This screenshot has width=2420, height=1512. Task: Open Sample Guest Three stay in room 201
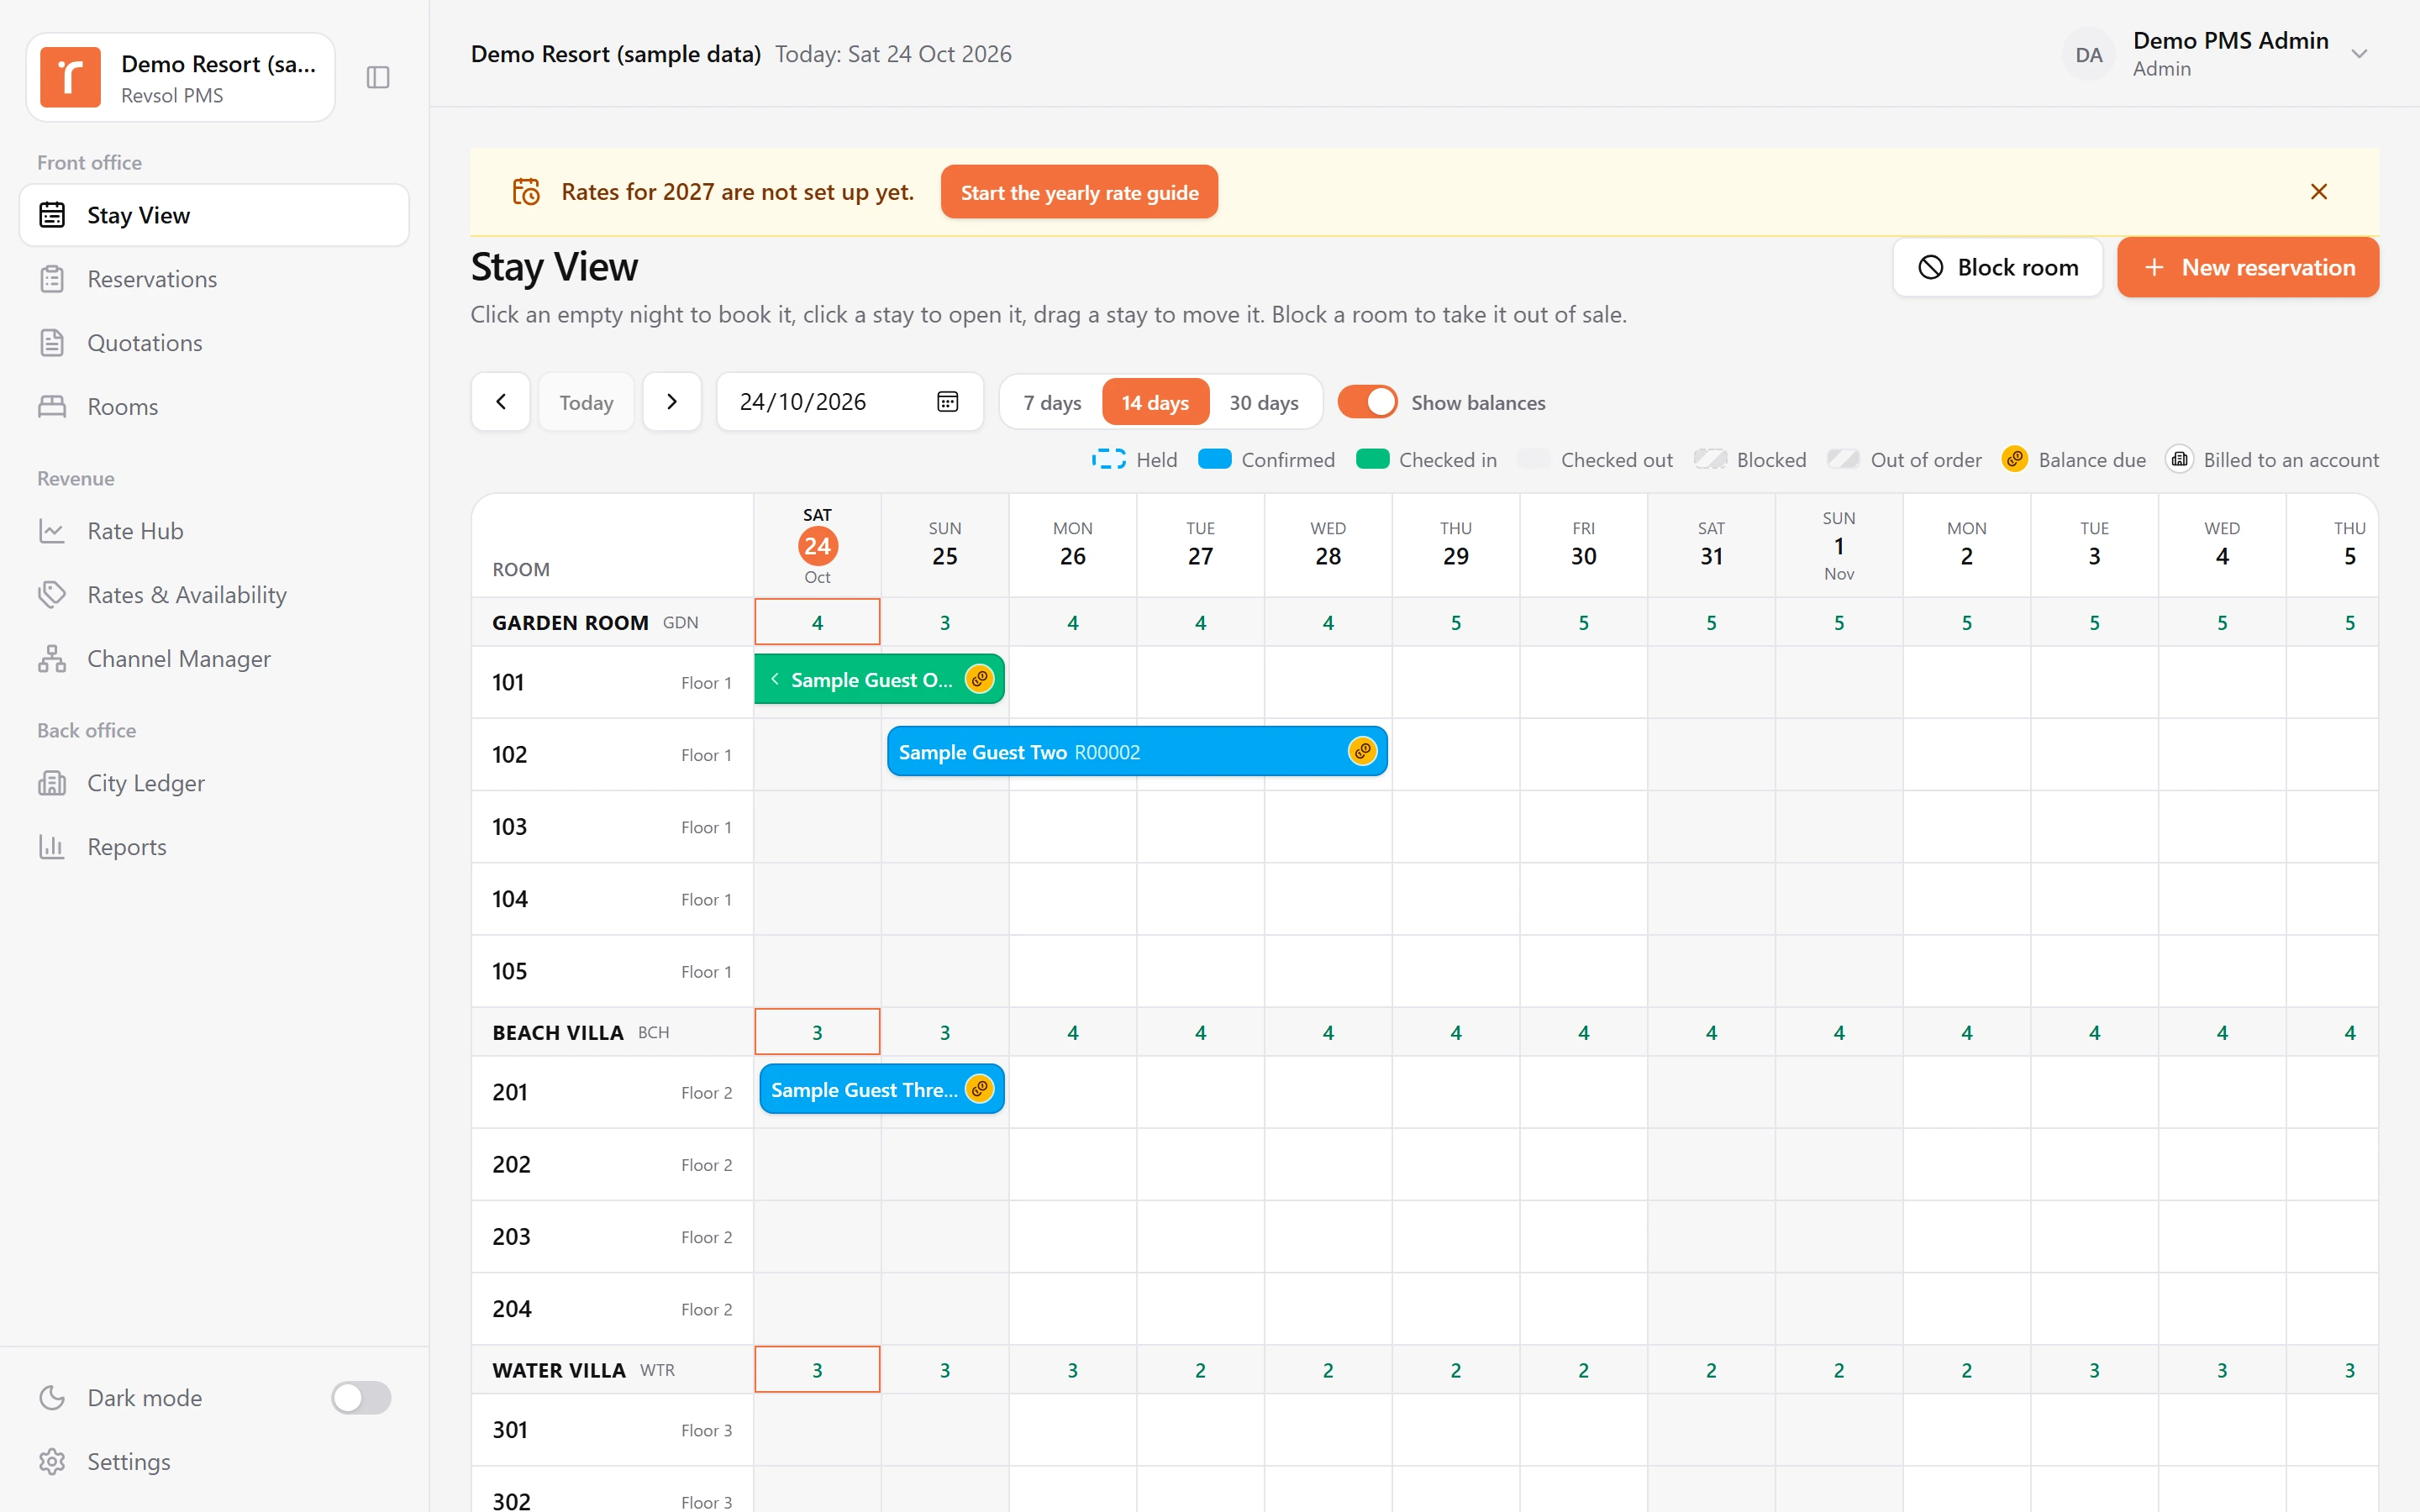click(882, 1090)
